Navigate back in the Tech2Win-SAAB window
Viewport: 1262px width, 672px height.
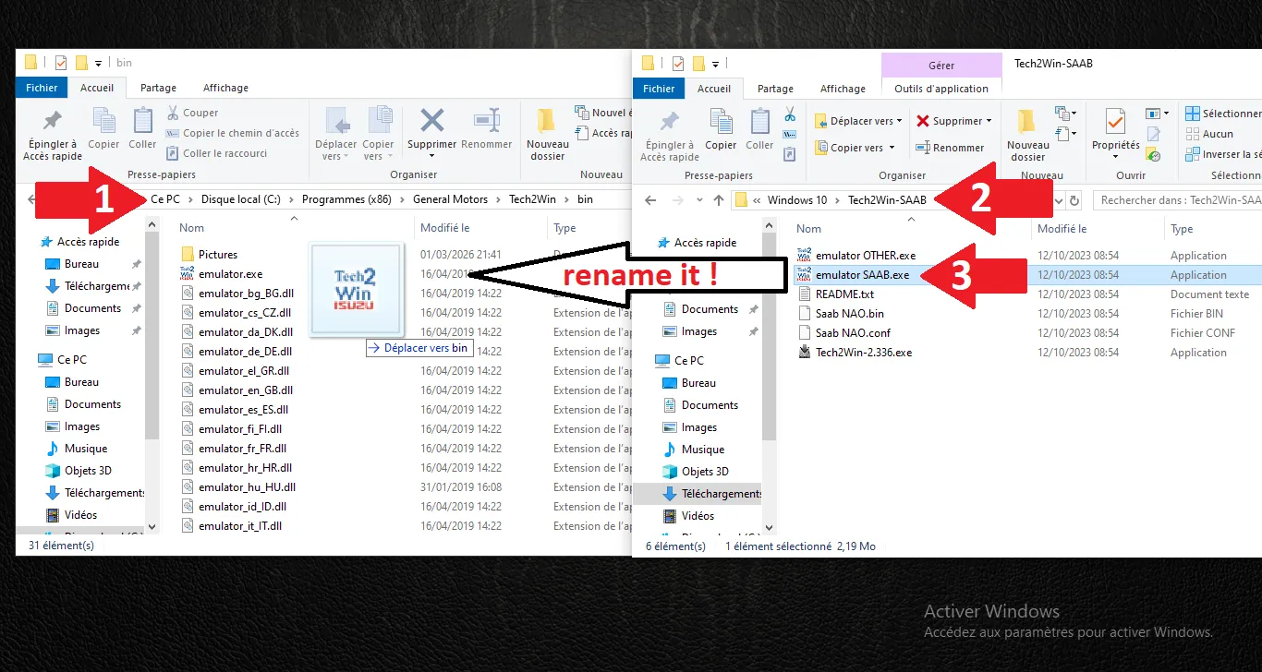650,201
